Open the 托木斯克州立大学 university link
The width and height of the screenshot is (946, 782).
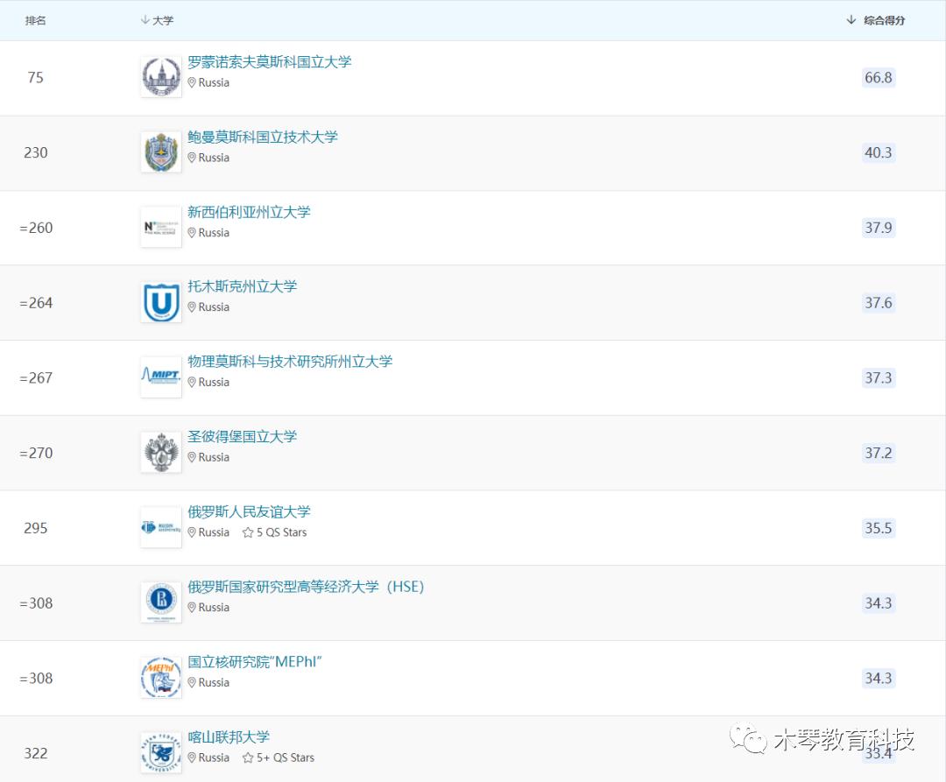pos(244,286)
